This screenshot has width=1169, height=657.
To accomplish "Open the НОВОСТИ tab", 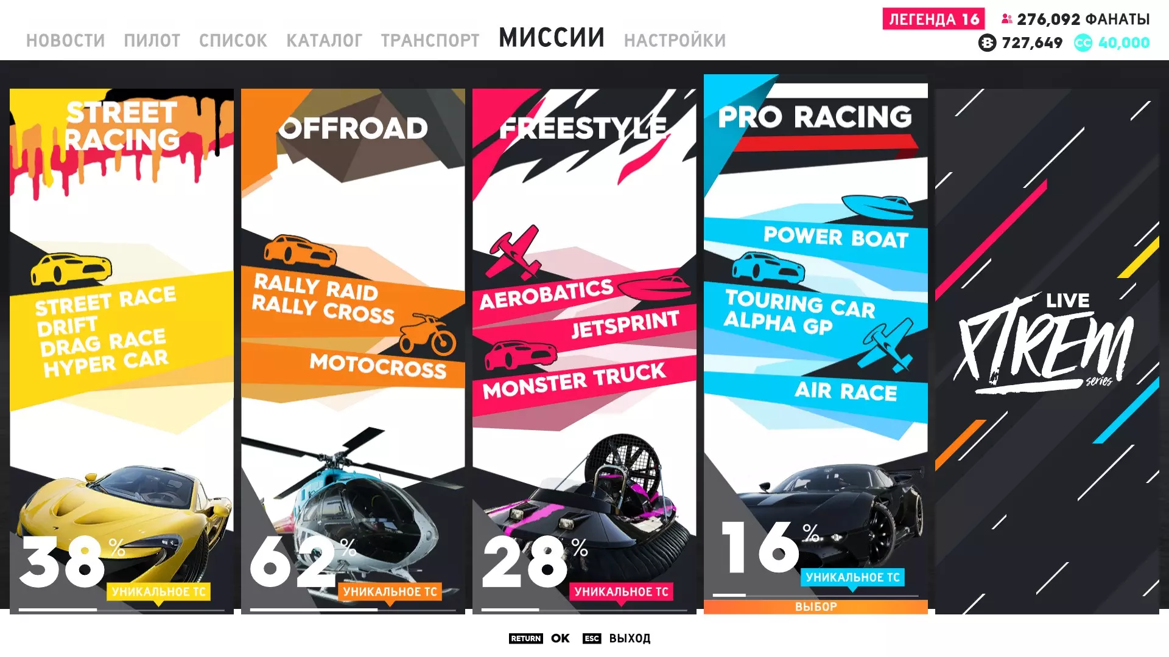I will [65, 41].
